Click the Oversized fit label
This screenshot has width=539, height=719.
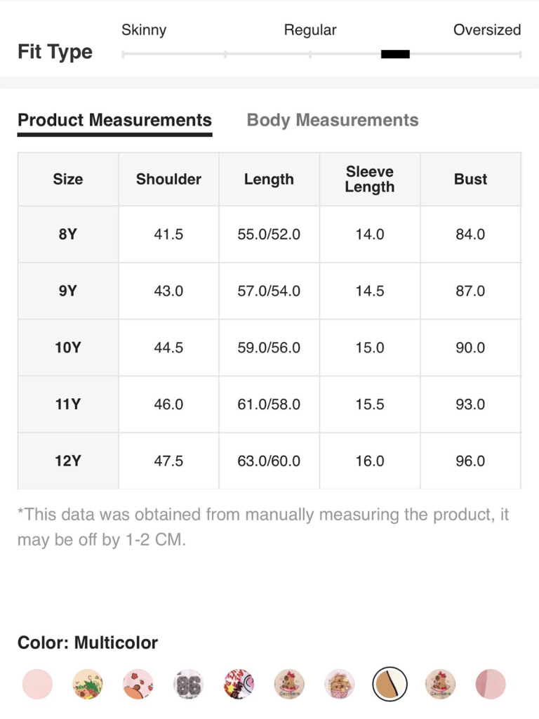486,30
